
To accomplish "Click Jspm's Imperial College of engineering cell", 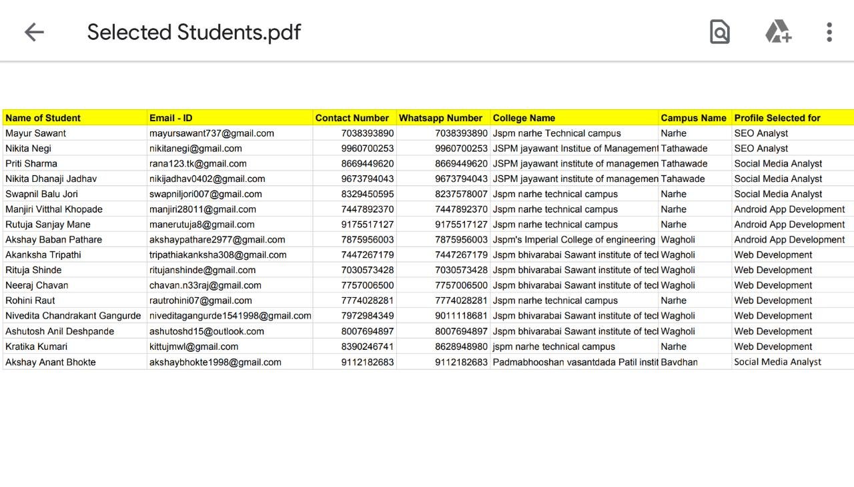I will [x=574, y=240].
